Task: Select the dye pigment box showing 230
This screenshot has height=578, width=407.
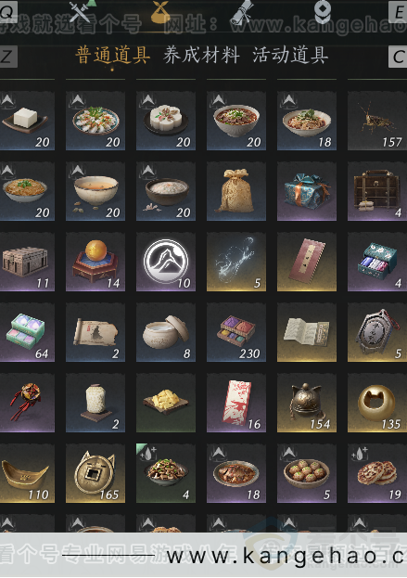Action: 236,332
